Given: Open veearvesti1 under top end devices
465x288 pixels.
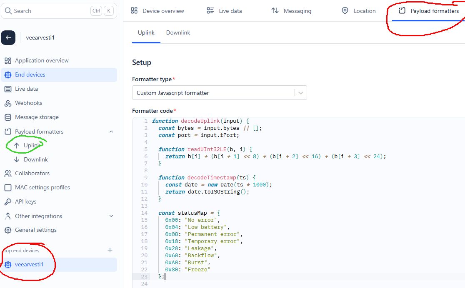Looking at the screenshot, I should click(x=29, y=265).
